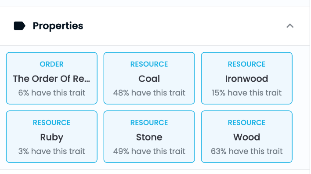This screenshot has width=311, height=174.
Task: Click the 15% have this trait text
Action: pyautogui.click(x=246, y=93)
